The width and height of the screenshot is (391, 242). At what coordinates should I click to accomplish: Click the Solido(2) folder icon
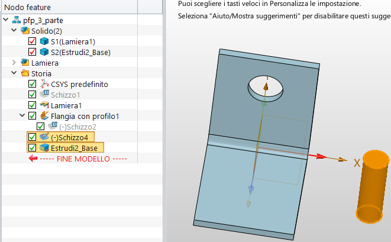(x=25, y=31)
